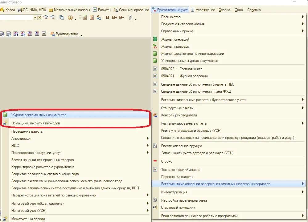
Task: Open the Сервис menu
Action: coord(224,10)
